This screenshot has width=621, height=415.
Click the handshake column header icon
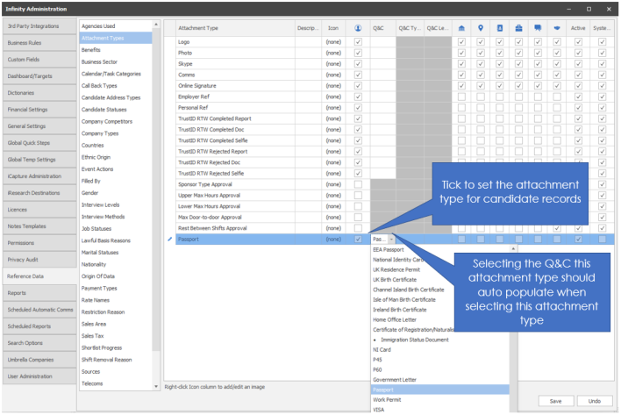click(x=557, y=28)
